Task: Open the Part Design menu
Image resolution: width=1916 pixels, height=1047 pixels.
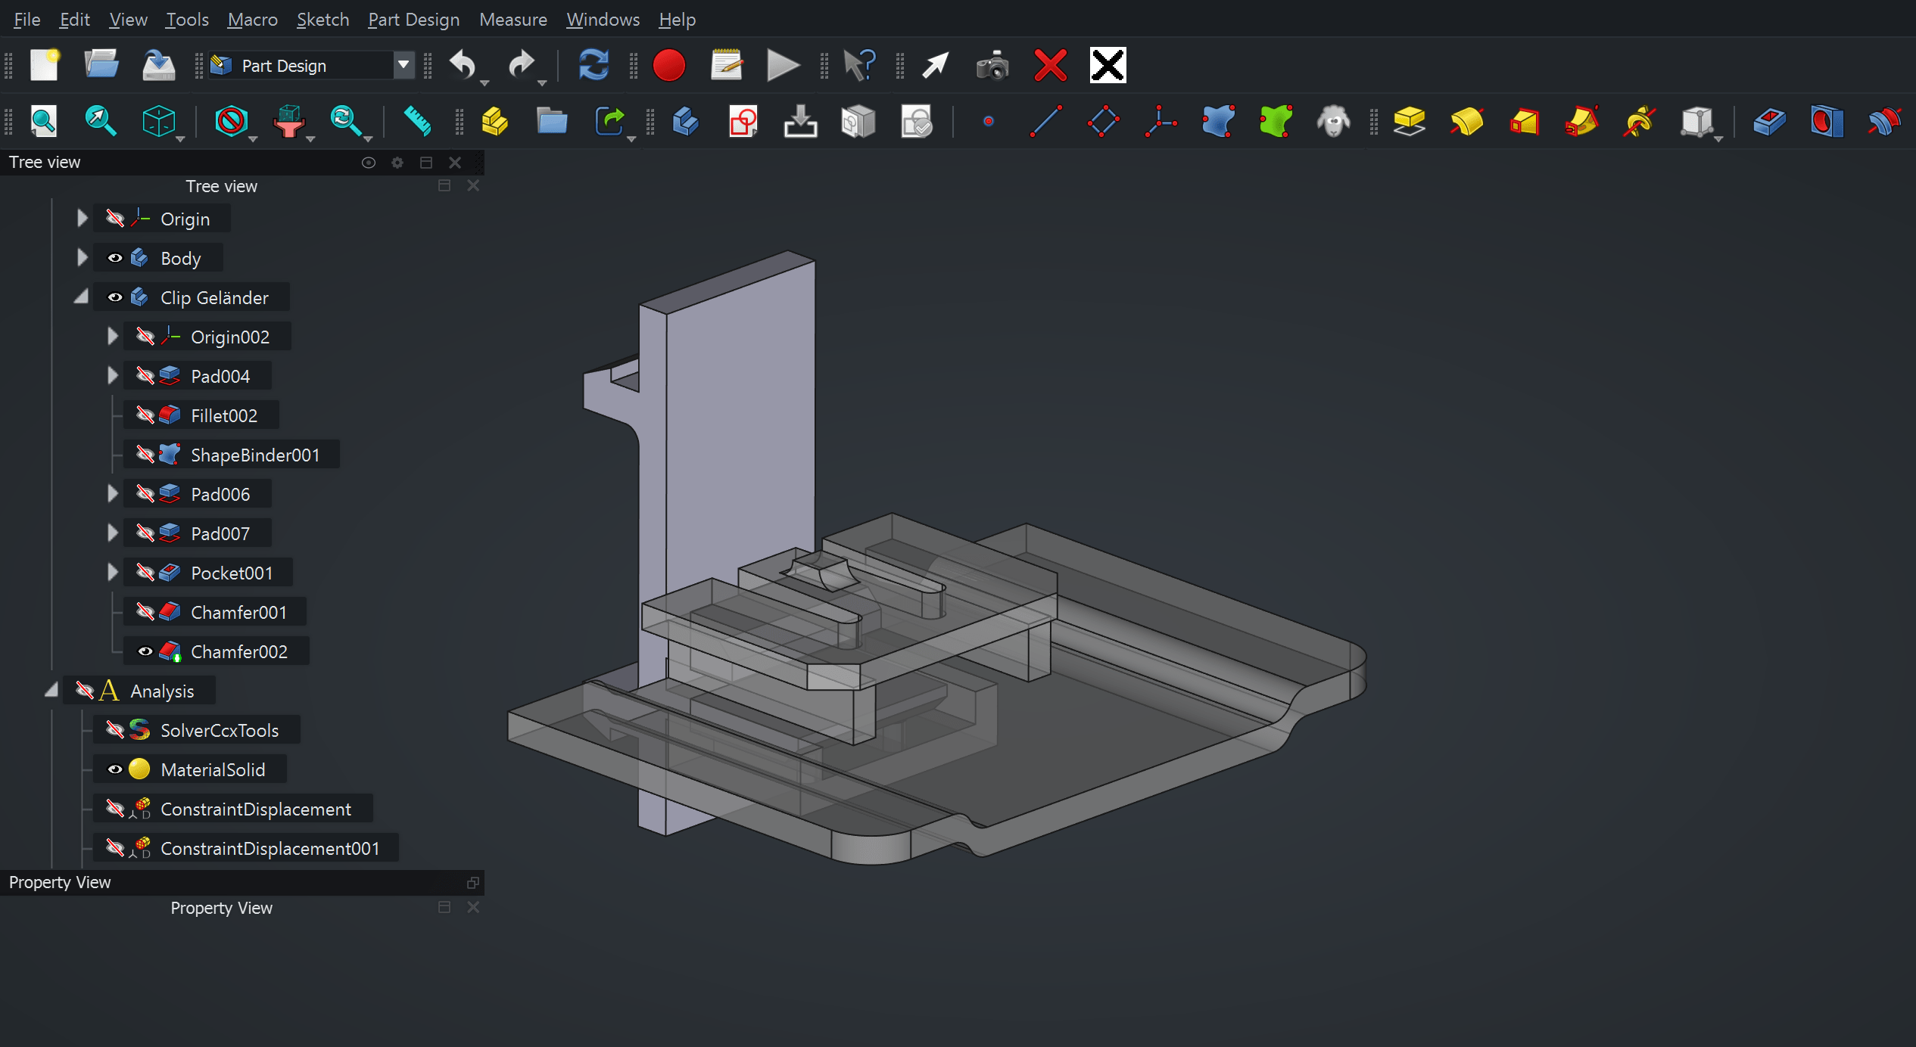Action: pyautogui.click(x=413, y=20)
